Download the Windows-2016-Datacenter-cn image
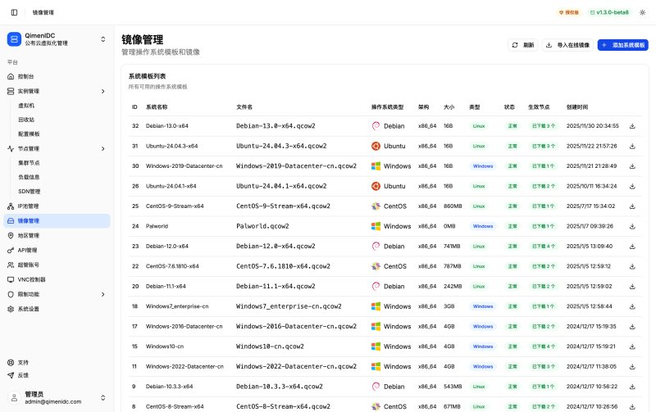Screen dimensions: 656x412 632,326
